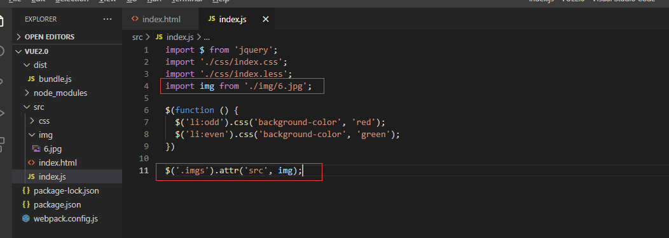
Task: Click the src breadcrumb segment
Action: pyautogui.click(x=137, y=37)
